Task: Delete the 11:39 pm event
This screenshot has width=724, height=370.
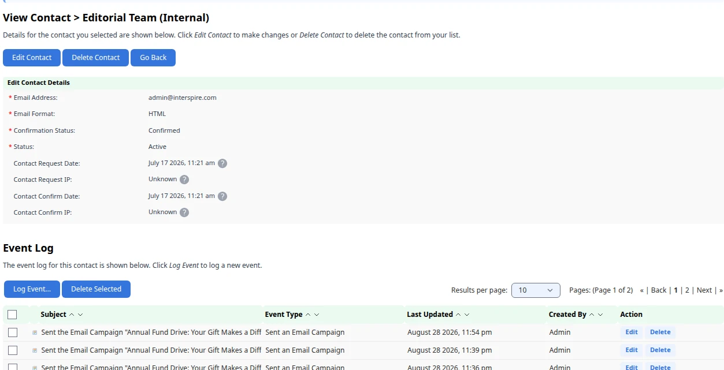Action: click(660, 350)
